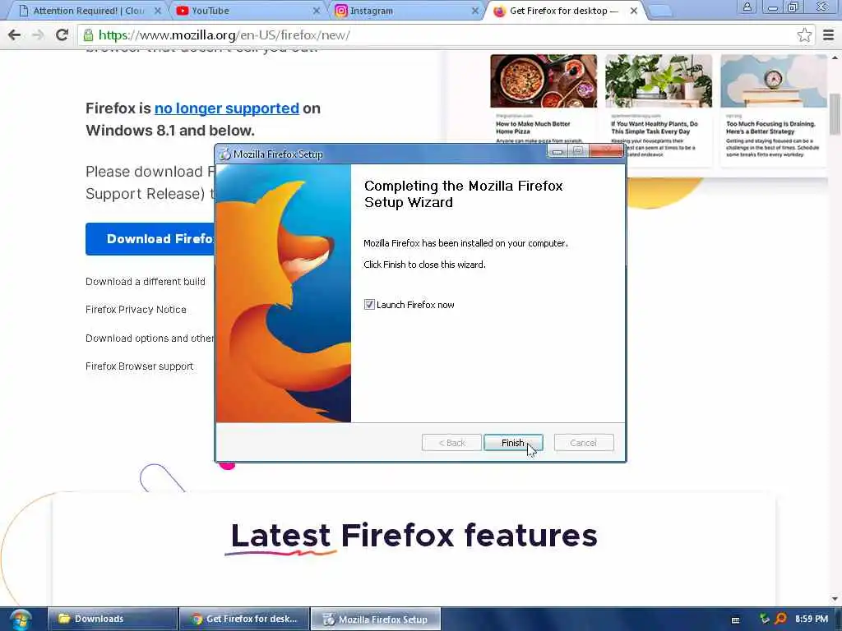Open the Too Much Focusing Is Draining headline

(770, 127)
